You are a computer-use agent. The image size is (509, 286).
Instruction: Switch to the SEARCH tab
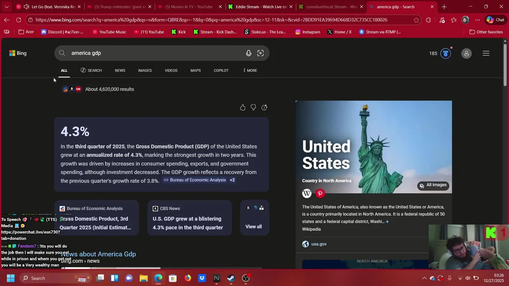[91, 70]
